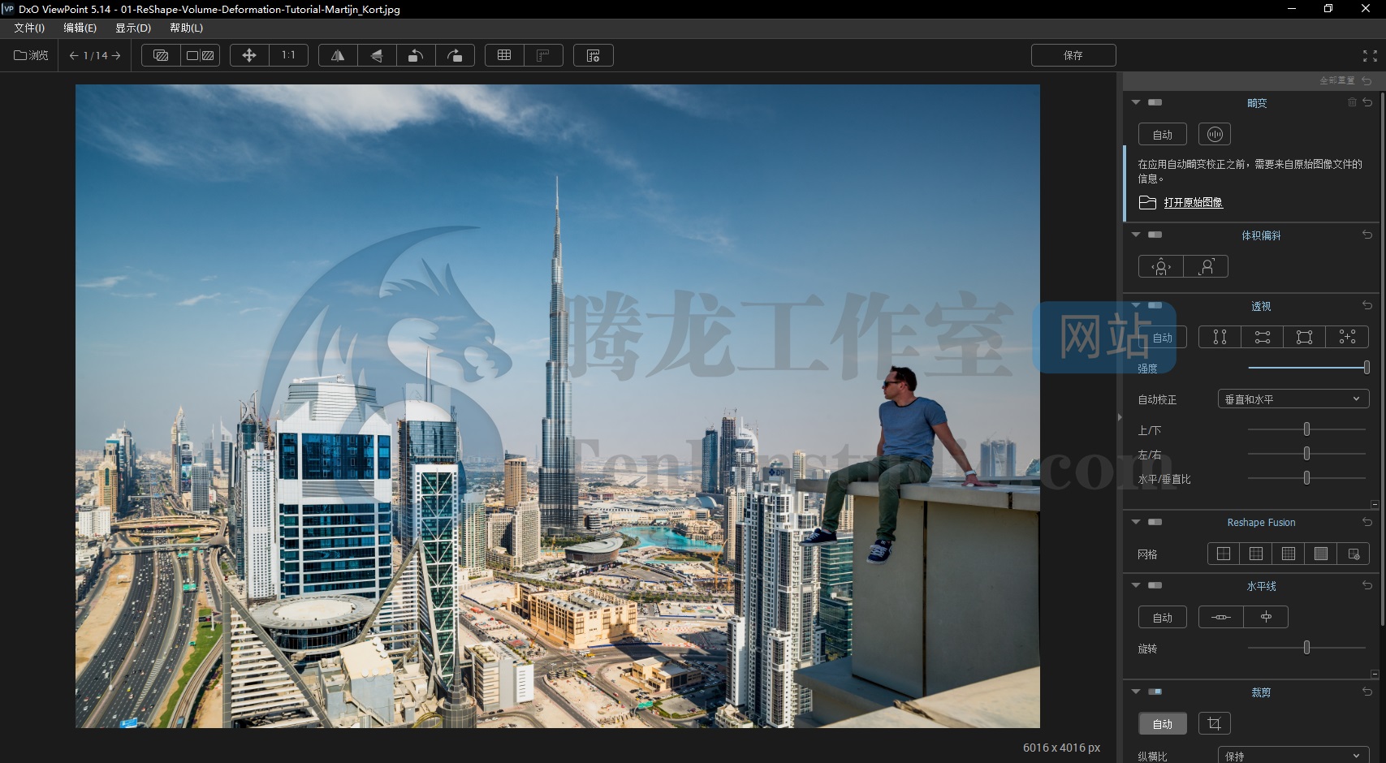
Task: Choose force vertical parallels perspective tool
Action: coord(1220,337)
